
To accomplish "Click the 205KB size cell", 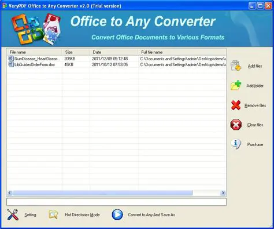I will pos(70,59).
